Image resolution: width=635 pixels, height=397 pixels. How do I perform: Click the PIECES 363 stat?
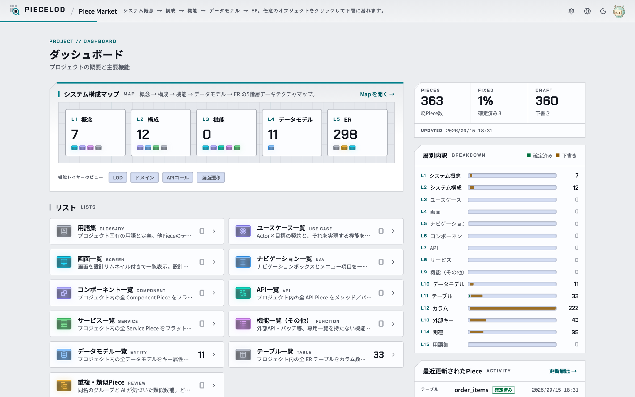(443, 103)
